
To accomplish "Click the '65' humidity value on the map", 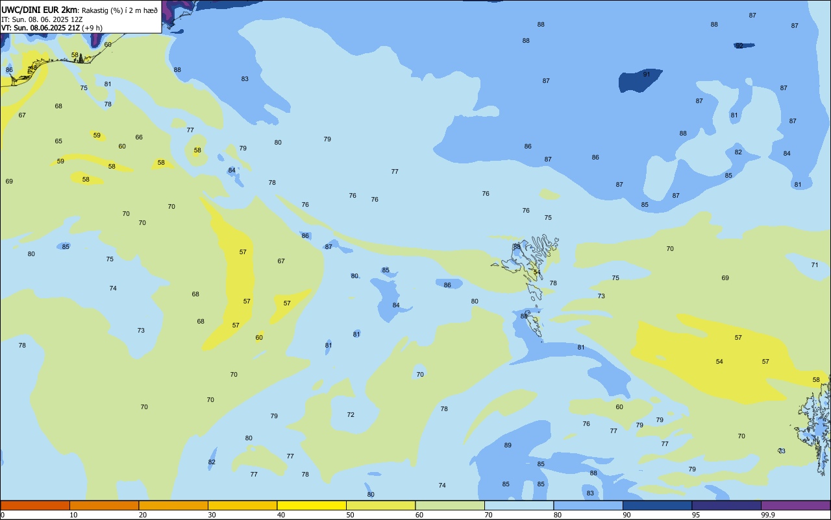I will [58, 141].
